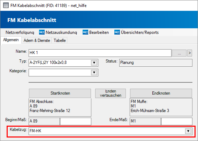Expand the Kabelzug dropdown arrow
The width and height of the screenshot is (198, 141).
click(x=188, y=131)
